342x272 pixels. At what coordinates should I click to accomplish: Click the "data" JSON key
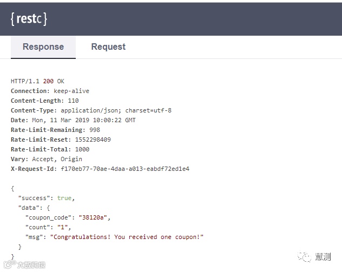[27, 208]
